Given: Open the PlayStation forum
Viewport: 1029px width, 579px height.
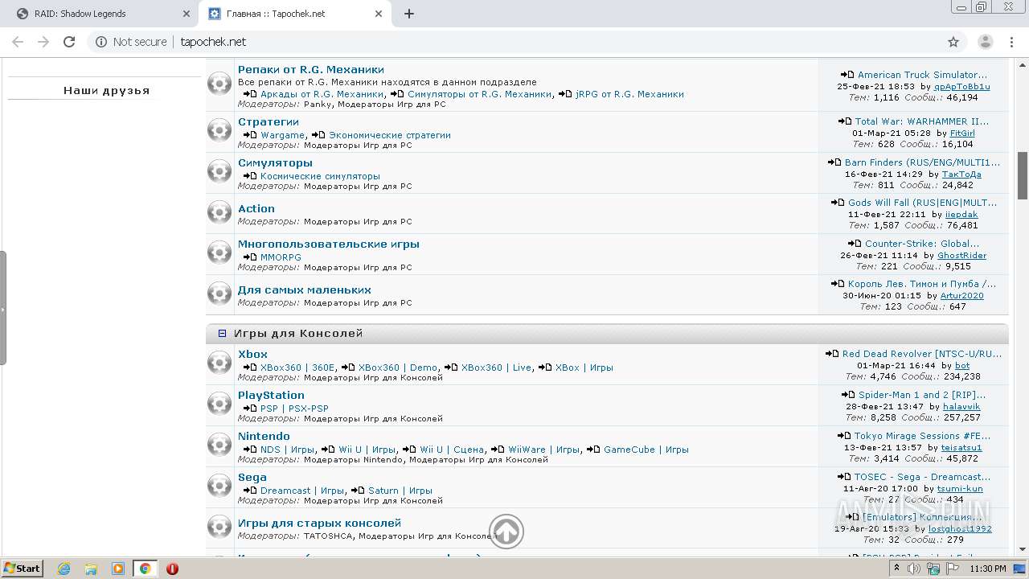Looking at the screenshot, I should coord(271,395).
